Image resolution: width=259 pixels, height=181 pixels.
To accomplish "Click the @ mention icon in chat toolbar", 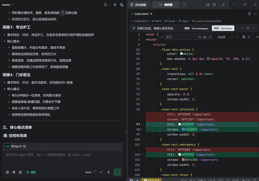I will 8,172.
